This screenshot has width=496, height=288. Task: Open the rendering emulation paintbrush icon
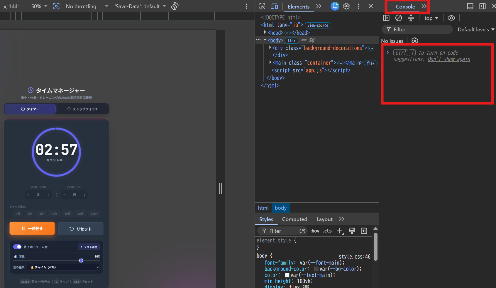click(x=352, y=231)
